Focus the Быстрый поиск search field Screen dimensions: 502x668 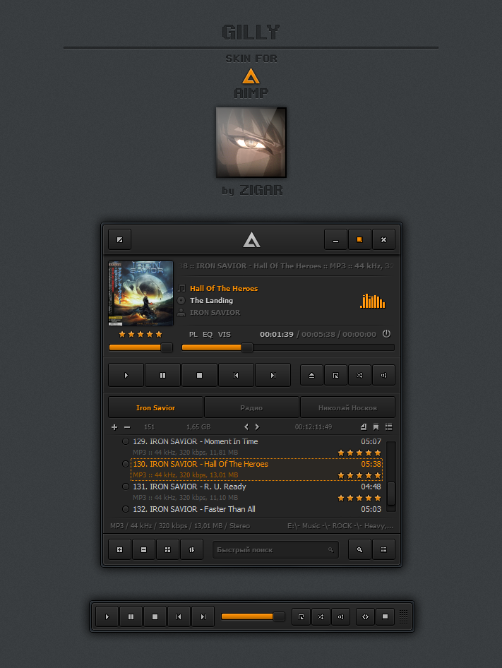(276, 550)
